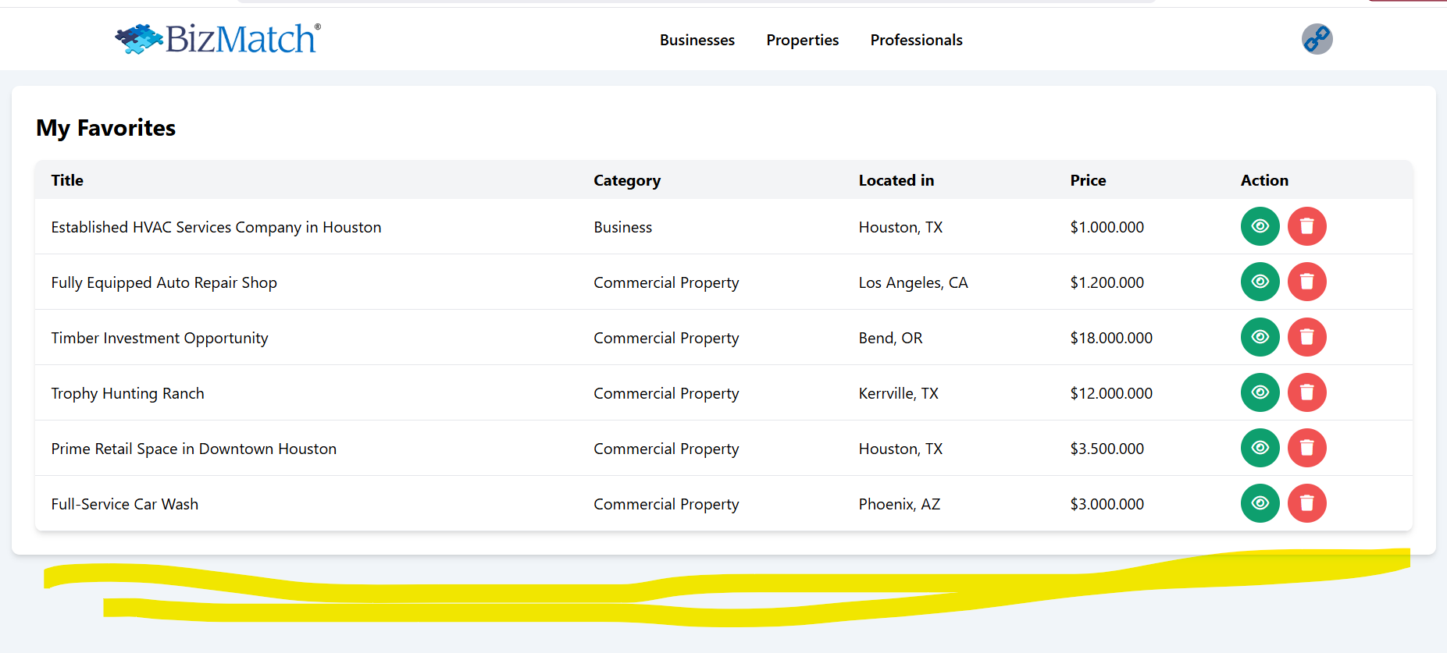The height and width of the screenshot is (653, 1447).
Task: View the Fully Equipped Auto Repair Shop listing
Action: click(x=1260, y=282)
